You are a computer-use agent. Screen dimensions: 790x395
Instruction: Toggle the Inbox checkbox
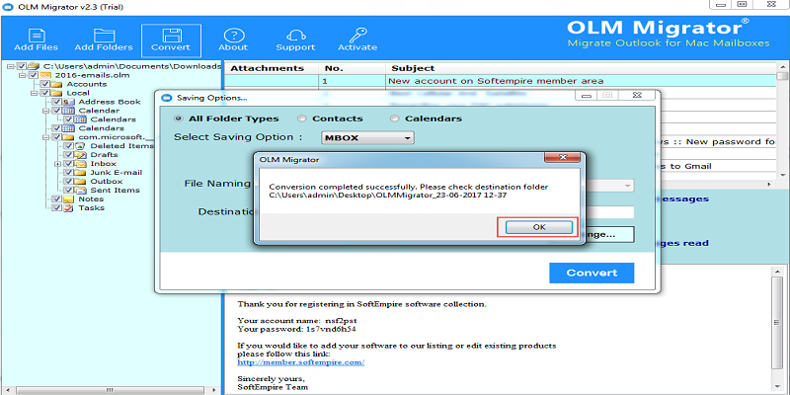68,164
